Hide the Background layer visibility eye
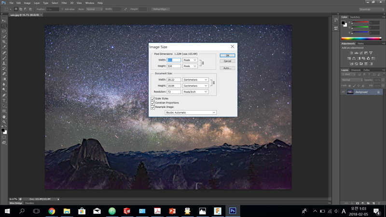The height and width of the screenshot is (217, 386). (x=343, y=92)
